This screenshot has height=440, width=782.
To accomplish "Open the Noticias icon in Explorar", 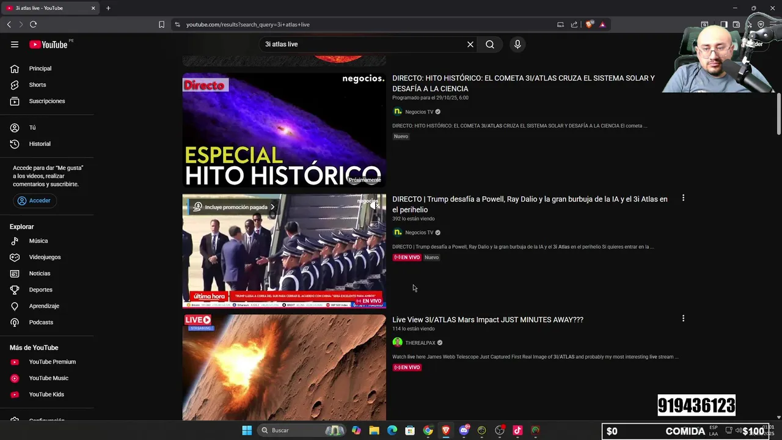I will 15,273.
